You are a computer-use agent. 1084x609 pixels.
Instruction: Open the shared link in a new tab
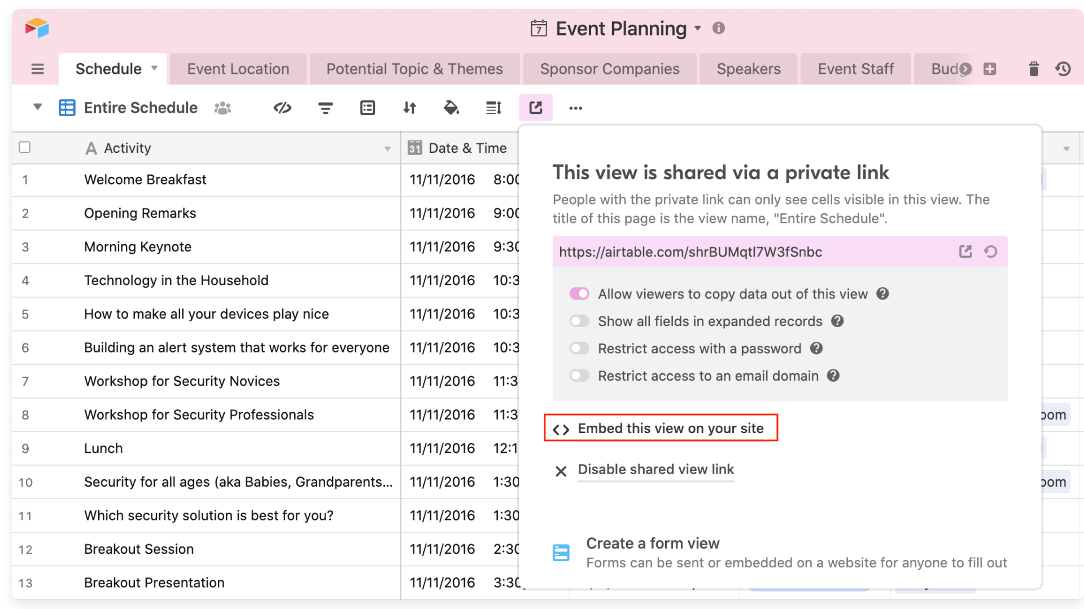click(x=965, y=251)
